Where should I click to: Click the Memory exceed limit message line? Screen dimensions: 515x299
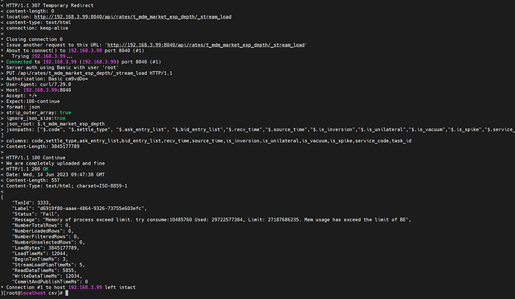click(211, 220)
